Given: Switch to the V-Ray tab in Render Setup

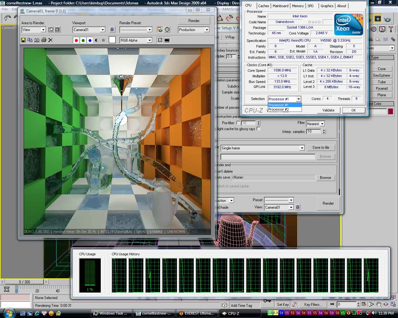Looking at the screenshot, I should pos(230,37).
